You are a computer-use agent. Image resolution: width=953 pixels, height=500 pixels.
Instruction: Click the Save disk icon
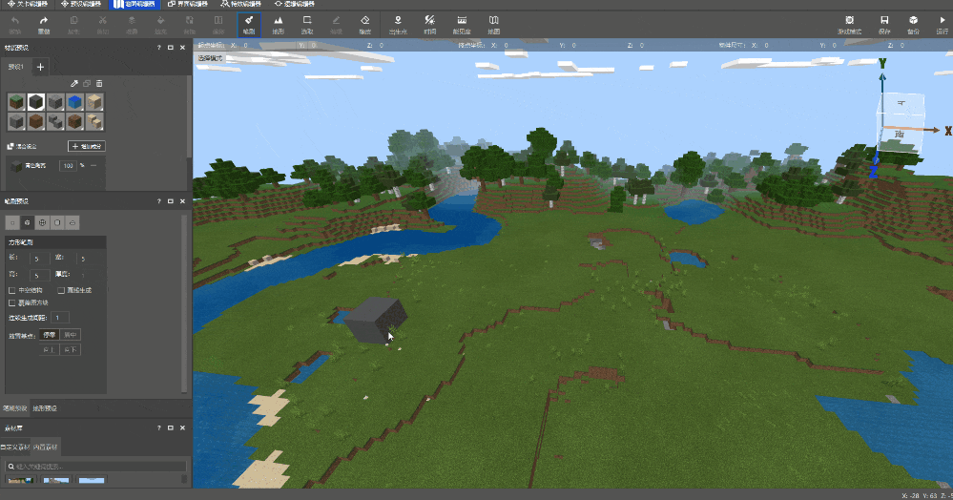(884, 23)
